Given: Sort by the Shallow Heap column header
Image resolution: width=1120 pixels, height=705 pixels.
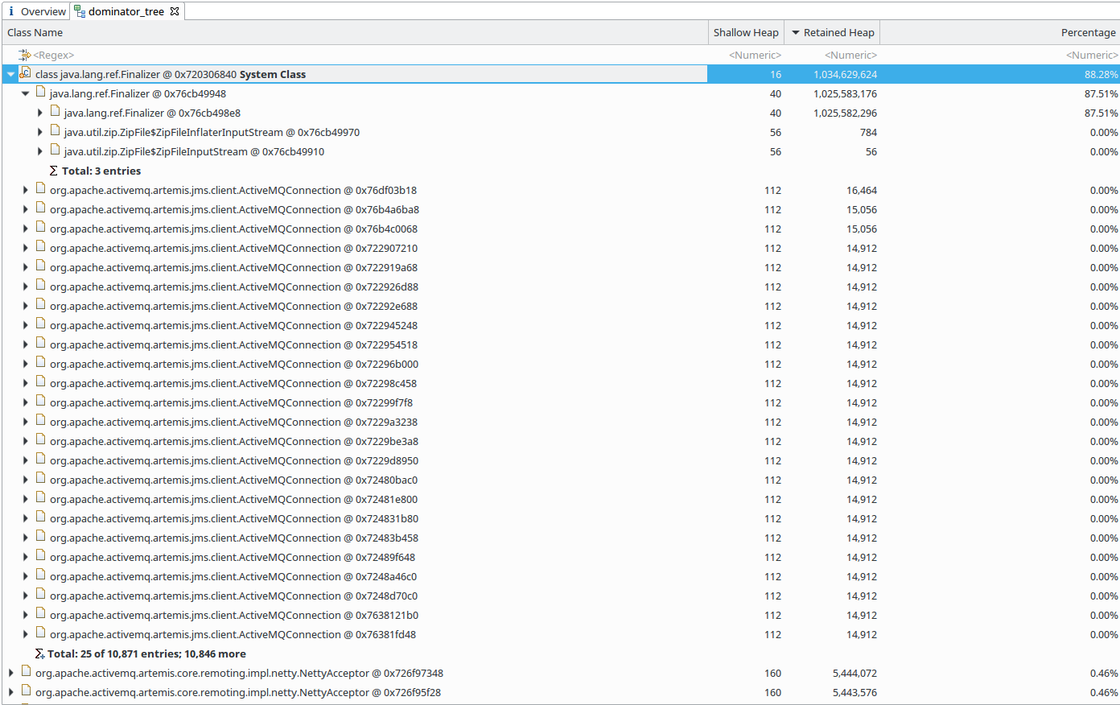Looking at the screenshot, I should [x=746, y=32].
